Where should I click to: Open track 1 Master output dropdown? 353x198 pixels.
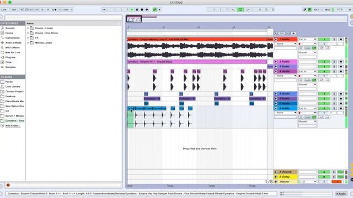coord(307,53)
